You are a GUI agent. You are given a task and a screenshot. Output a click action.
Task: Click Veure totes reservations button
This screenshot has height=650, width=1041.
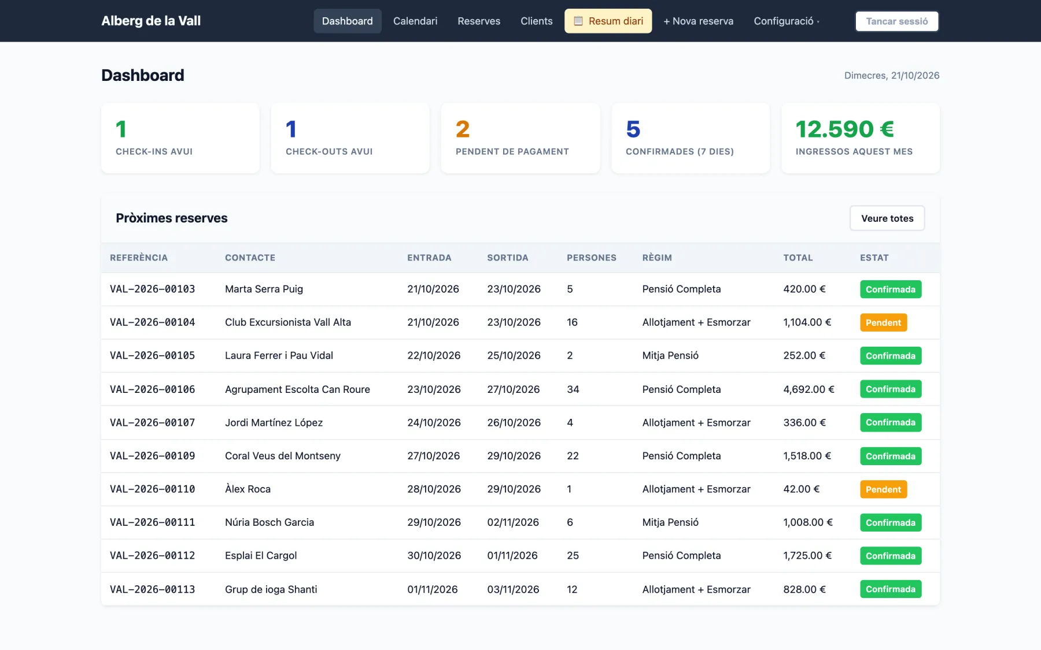coord(887,218)
